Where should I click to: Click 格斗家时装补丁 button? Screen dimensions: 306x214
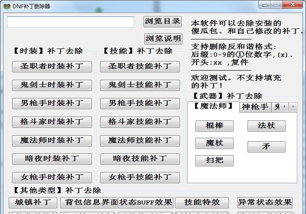point(52,122)
